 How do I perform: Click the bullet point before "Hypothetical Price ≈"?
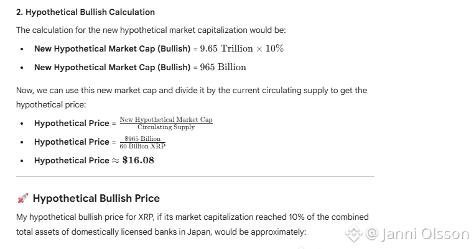click(x=22, y=160)
